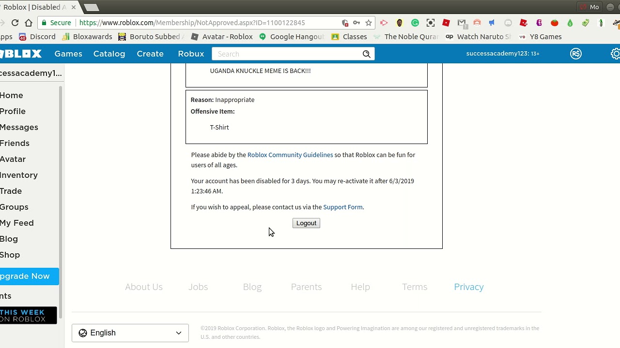
Task: Select Groups in the sidebar
Action: point(14,207)
